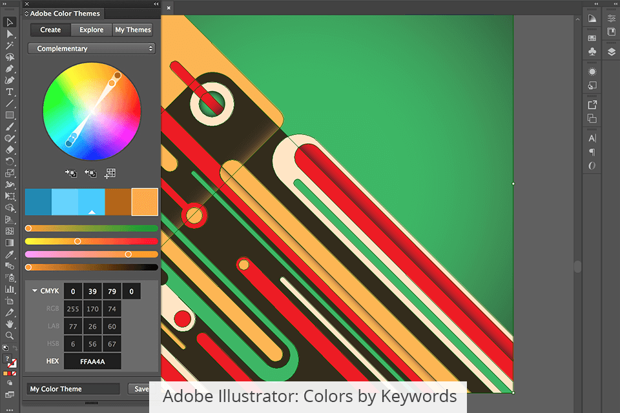Image resolution: width=620 pixels, height=413 pixels.
Task: Select the Curvature tool
Action: click(x=10, y=80)
